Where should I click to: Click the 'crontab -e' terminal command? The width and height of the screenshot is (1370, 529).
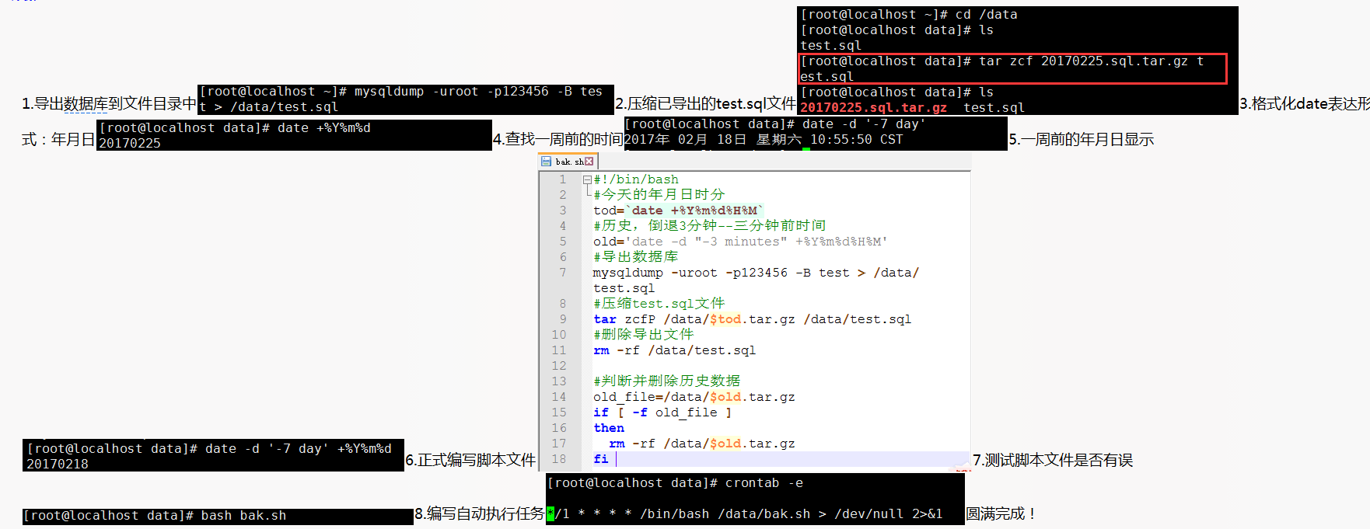click(x=764, y=483)
